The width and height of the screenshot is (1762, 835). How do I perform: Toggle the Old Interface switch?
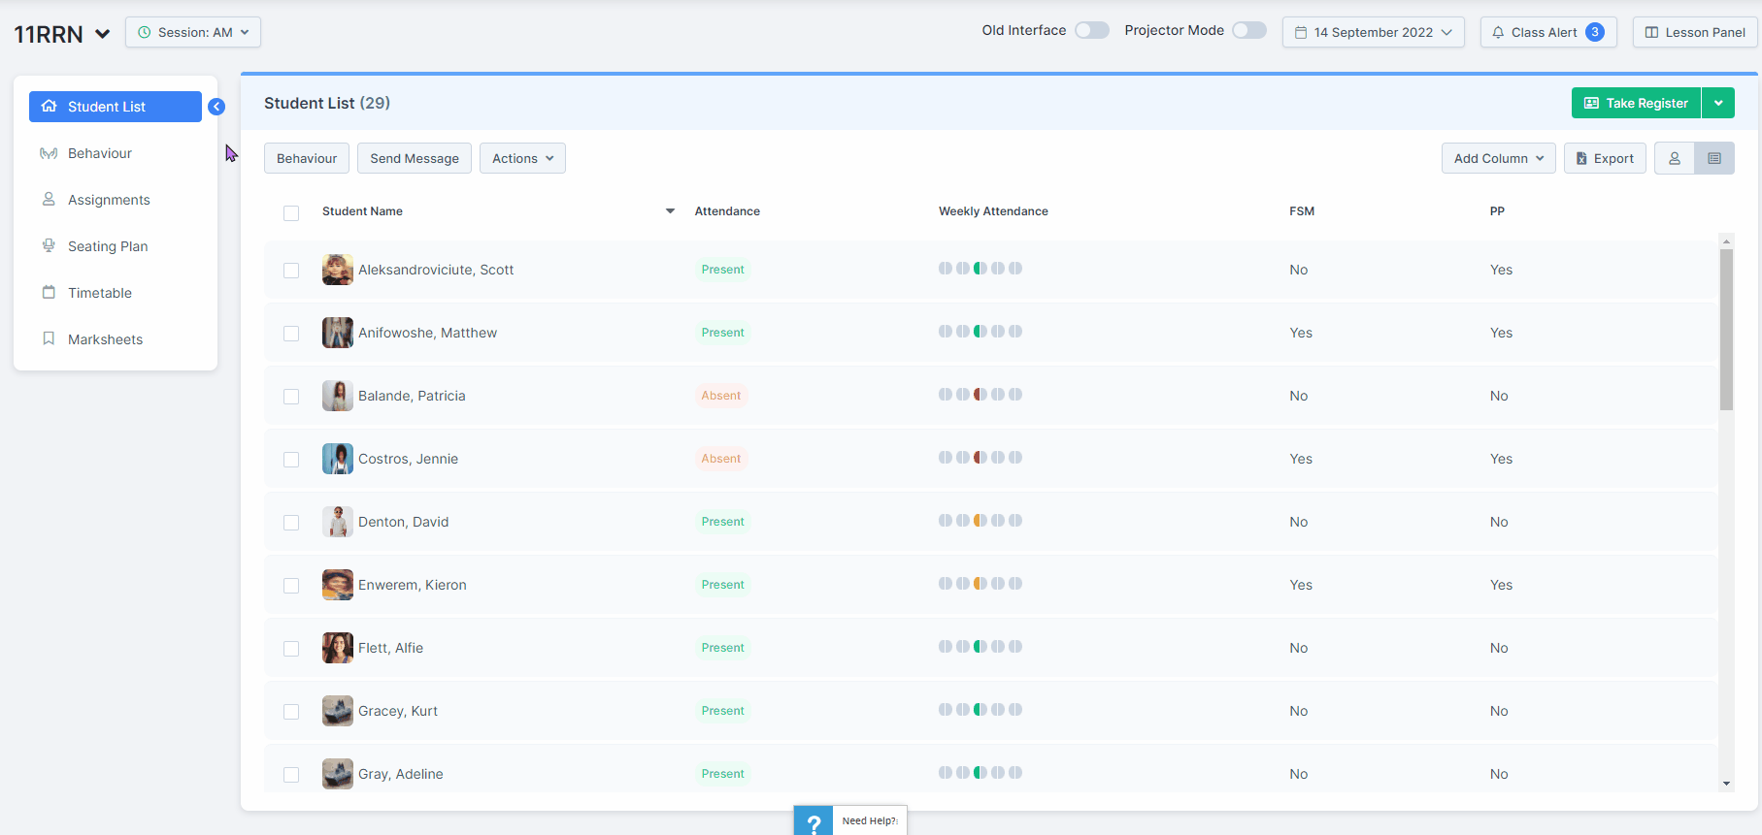pyautogui.click(x=1092, y=30)
